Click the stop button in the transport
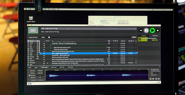Image resolution: width=185 pixels, height=95 pixels. pyautogui.click(x=158, y=30)
